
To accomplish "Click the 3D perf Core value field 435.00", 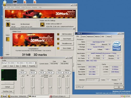I will (60, 73).
